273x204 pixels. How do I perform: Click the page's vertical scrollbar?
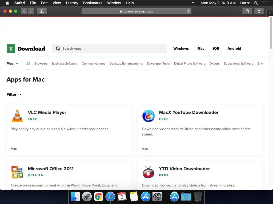pyautogui.click(x=271, y=33)
